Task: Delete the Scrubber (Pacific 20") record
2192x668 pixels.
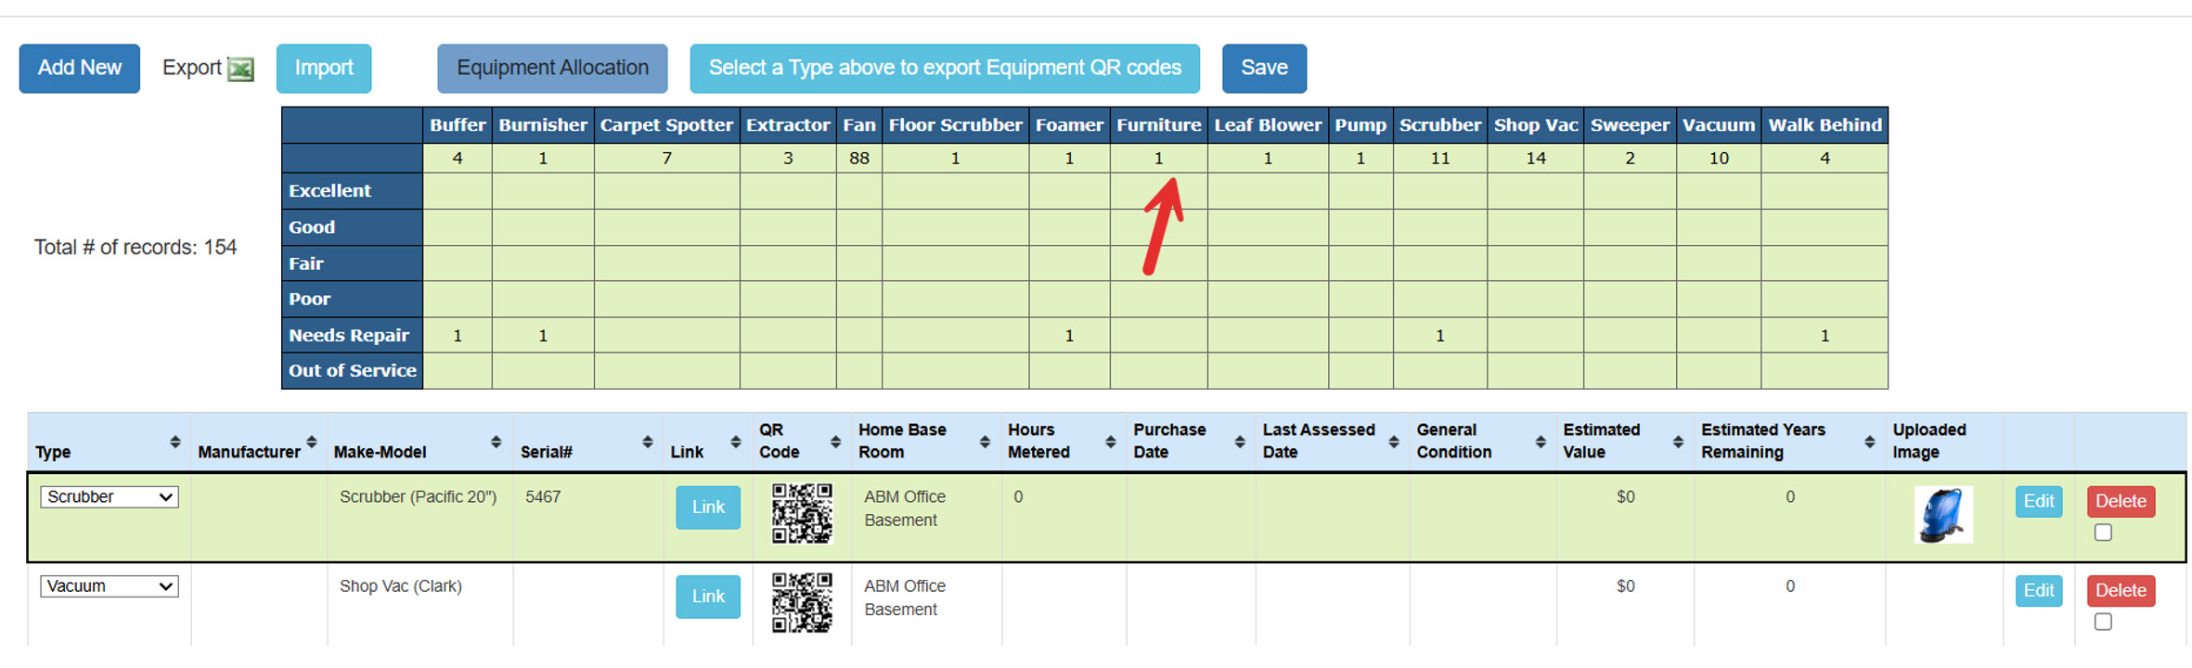Action: [x=2121, y=501]
